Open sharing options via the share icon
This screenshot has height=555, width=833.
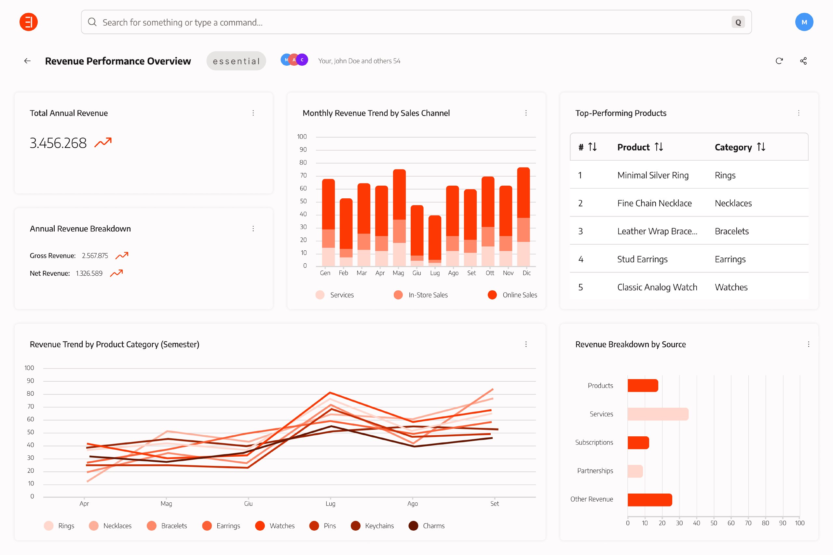[x=803, y=61]
